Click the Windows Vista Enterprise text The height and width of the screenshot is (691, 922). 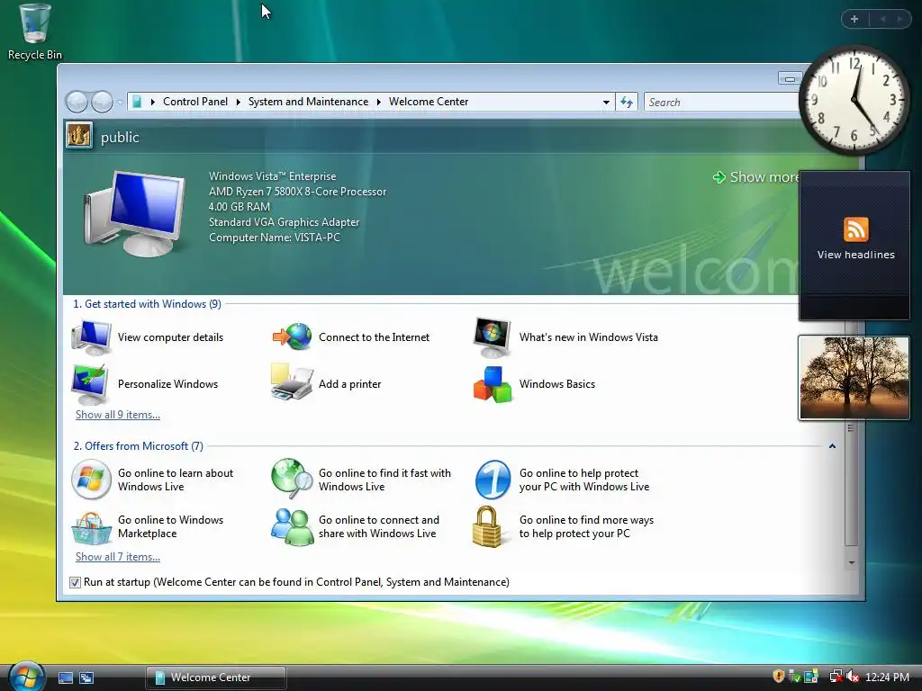272,176
